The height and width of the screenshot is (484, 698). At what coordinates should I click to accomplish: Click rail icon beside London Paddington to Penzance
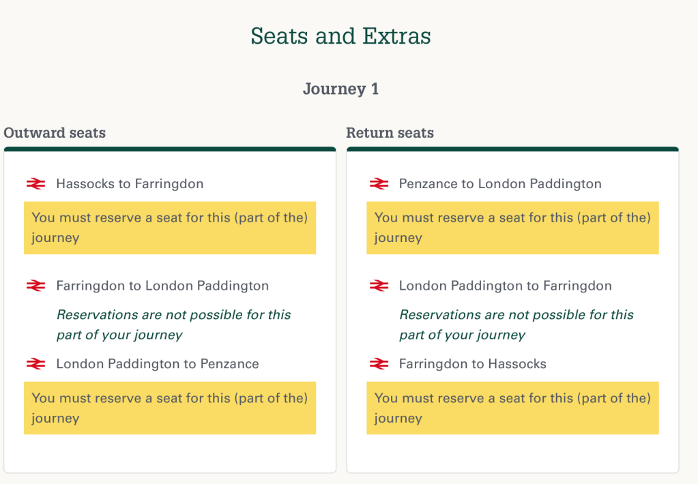click(35, 364)
